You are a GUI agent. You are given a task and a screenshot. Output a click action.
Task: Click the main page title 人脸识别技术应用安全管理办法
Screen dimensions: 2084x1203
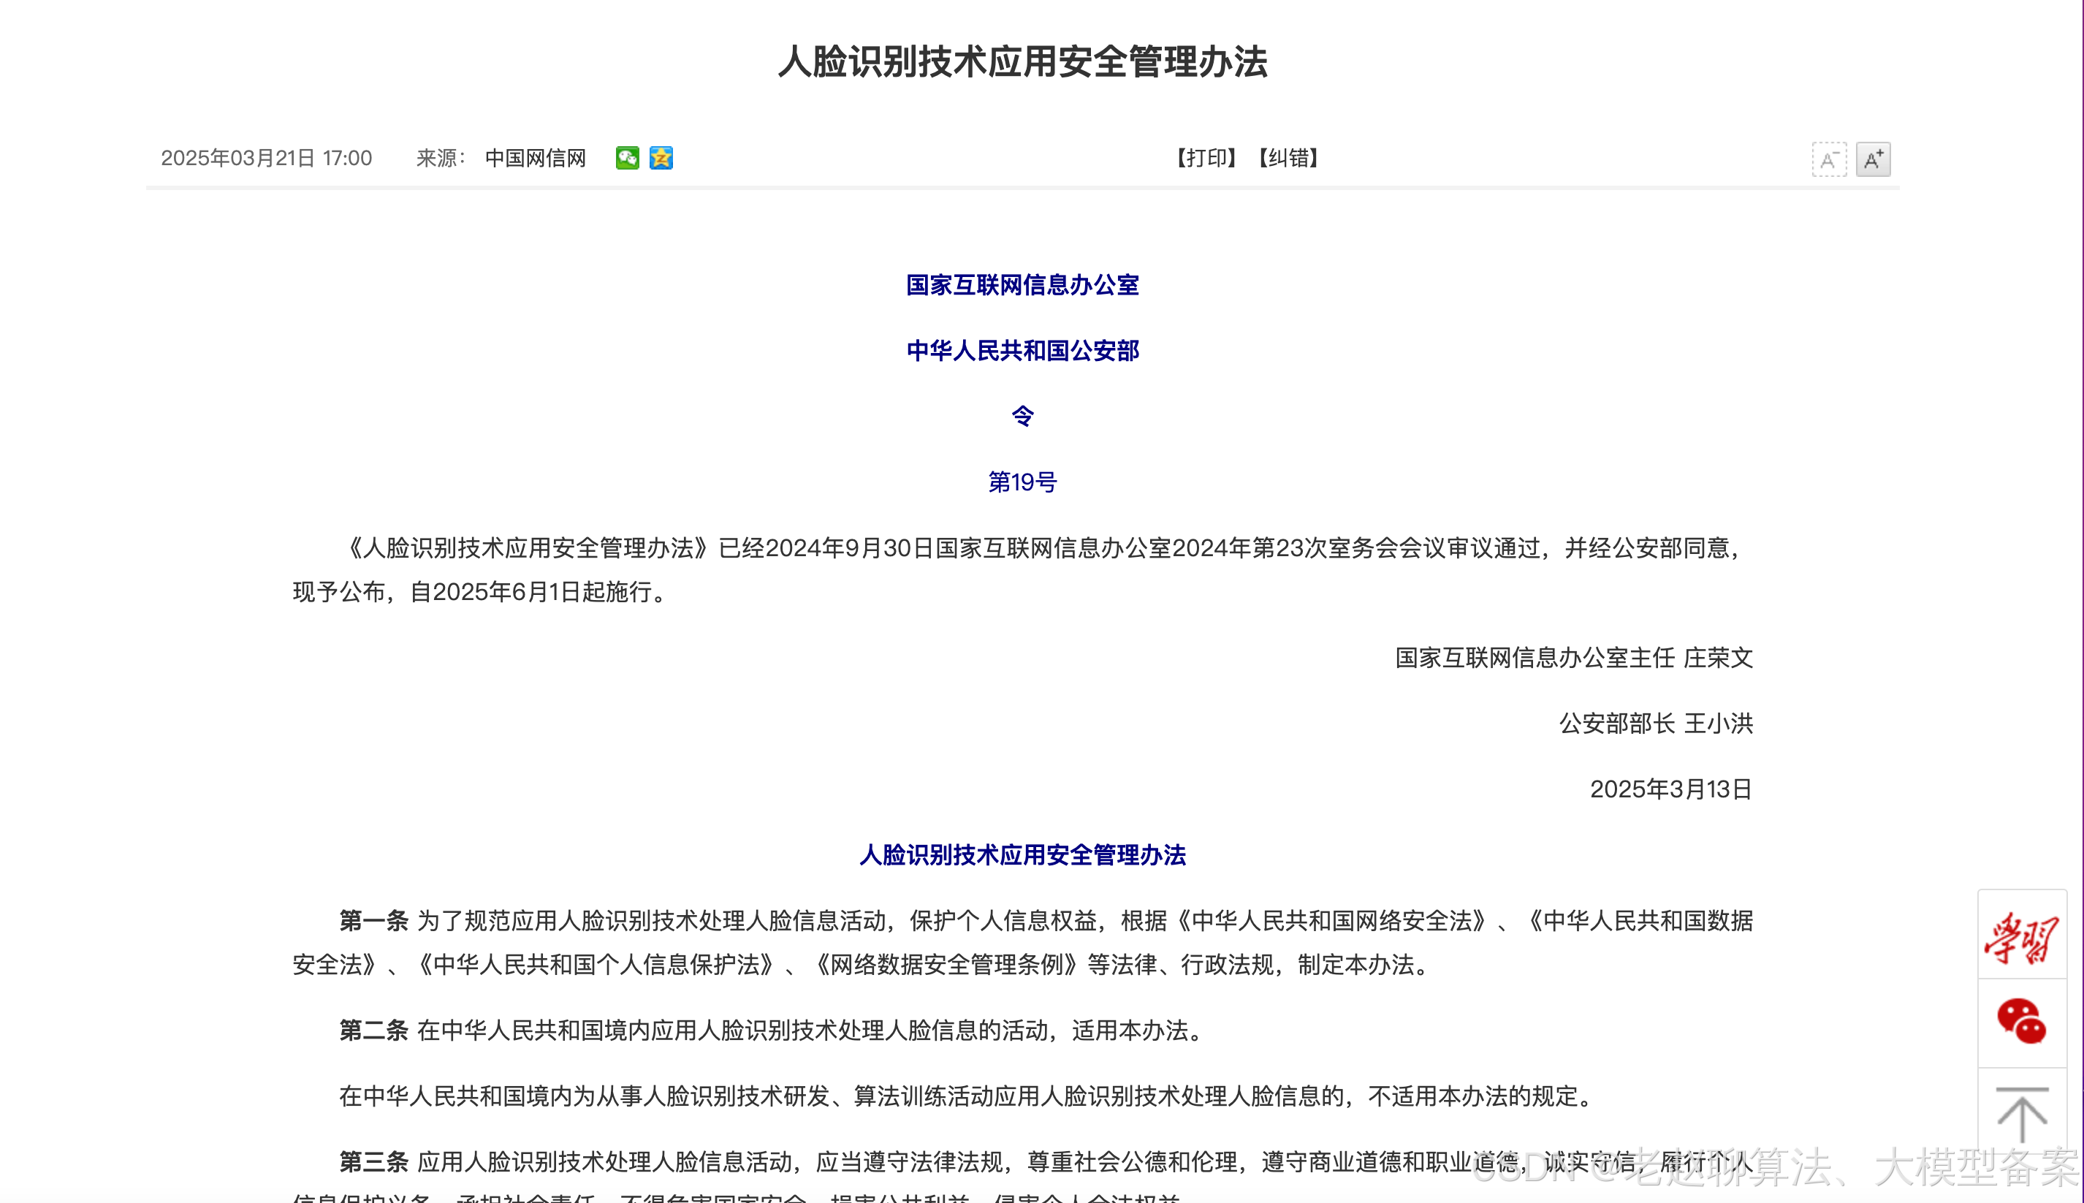[1022, 62]
